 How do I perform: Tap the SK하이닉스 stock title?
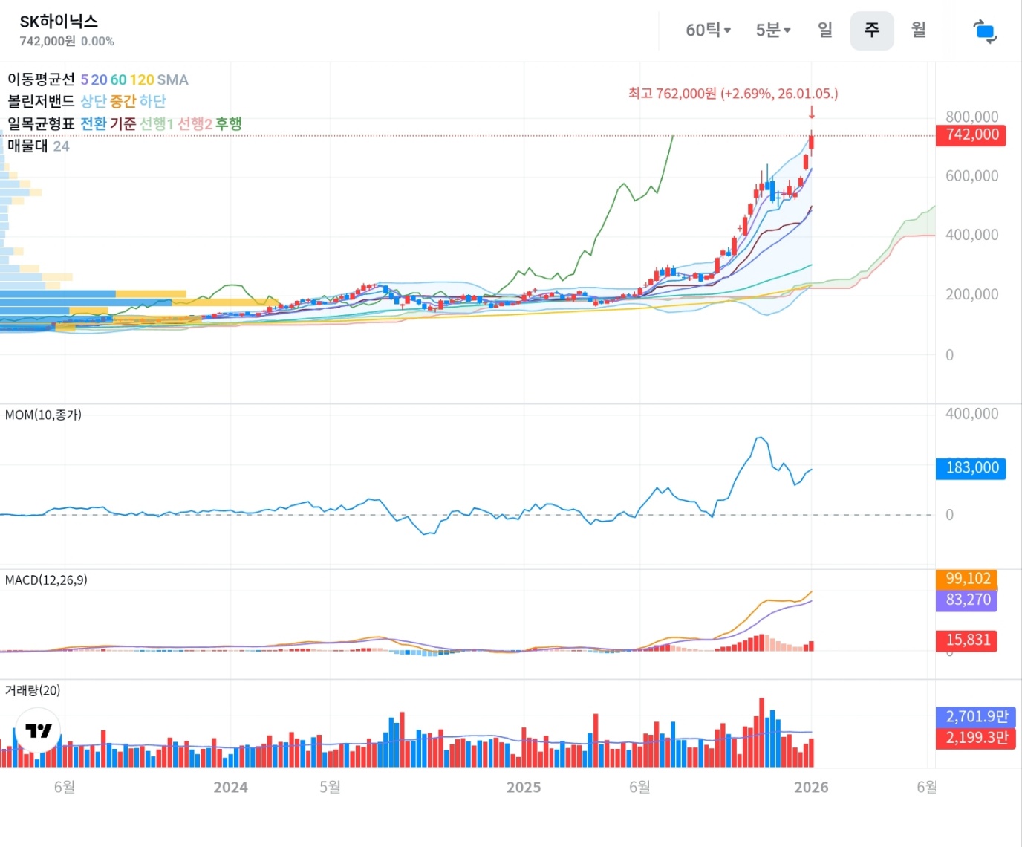coord(59,22)
